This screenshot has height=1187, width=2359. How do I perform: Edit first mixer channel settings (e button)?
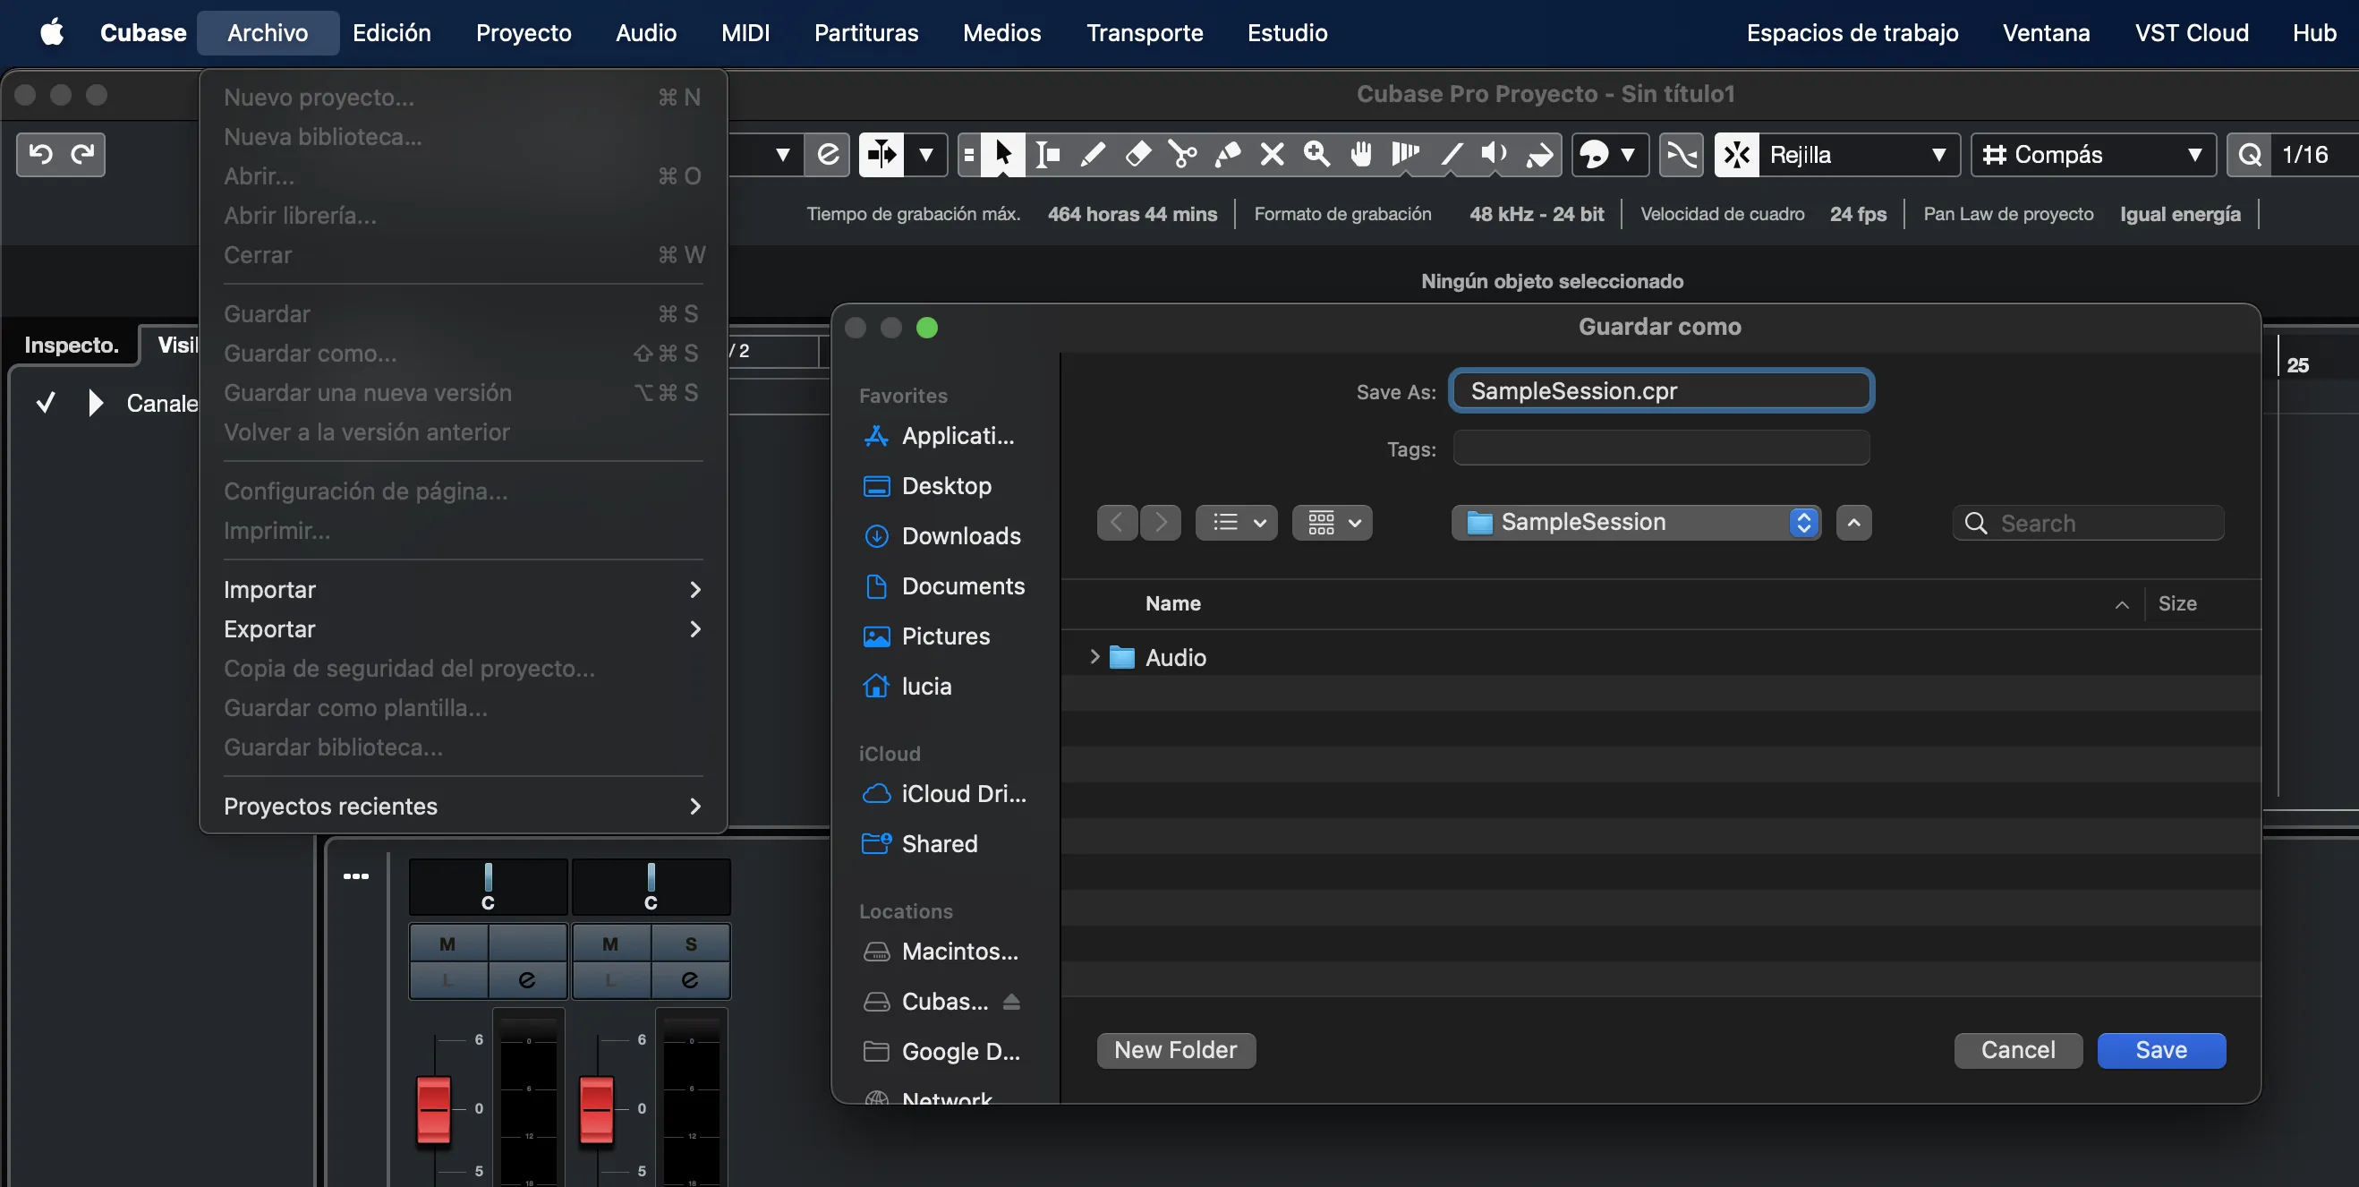[526, 980]
